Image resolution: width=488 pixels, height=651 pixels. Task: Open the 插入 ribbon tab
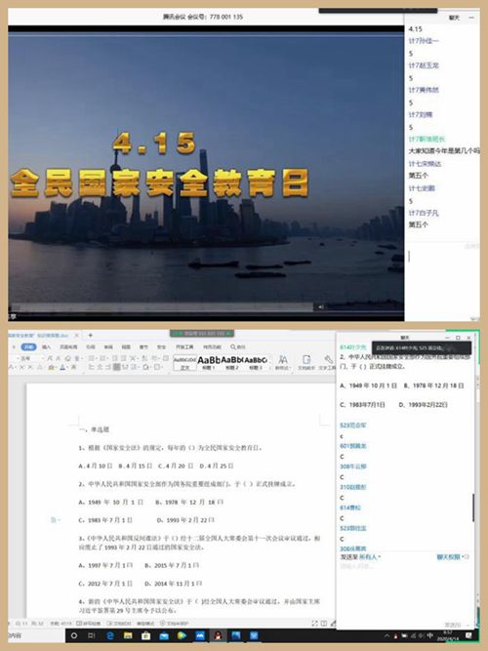click(47, 346)
